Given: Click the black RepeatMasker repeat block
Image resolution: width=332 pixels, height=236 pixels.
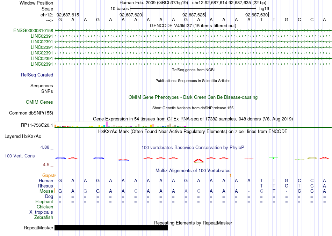Looking at the screenshot, I should [x=111, y=228].
